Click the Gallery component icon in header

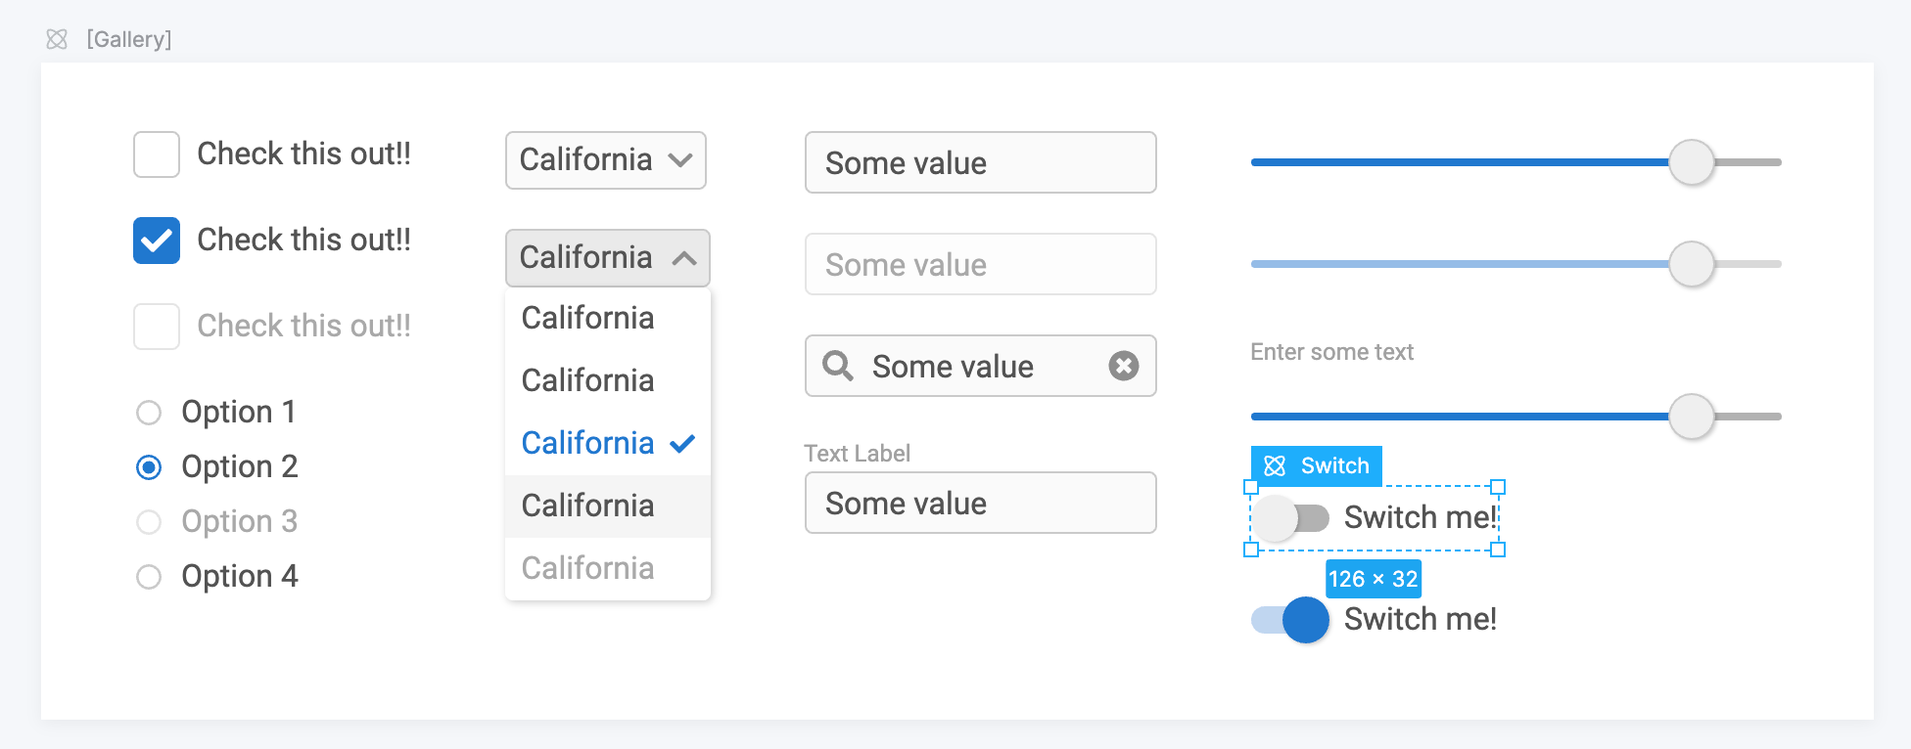(x=57, y=39)
